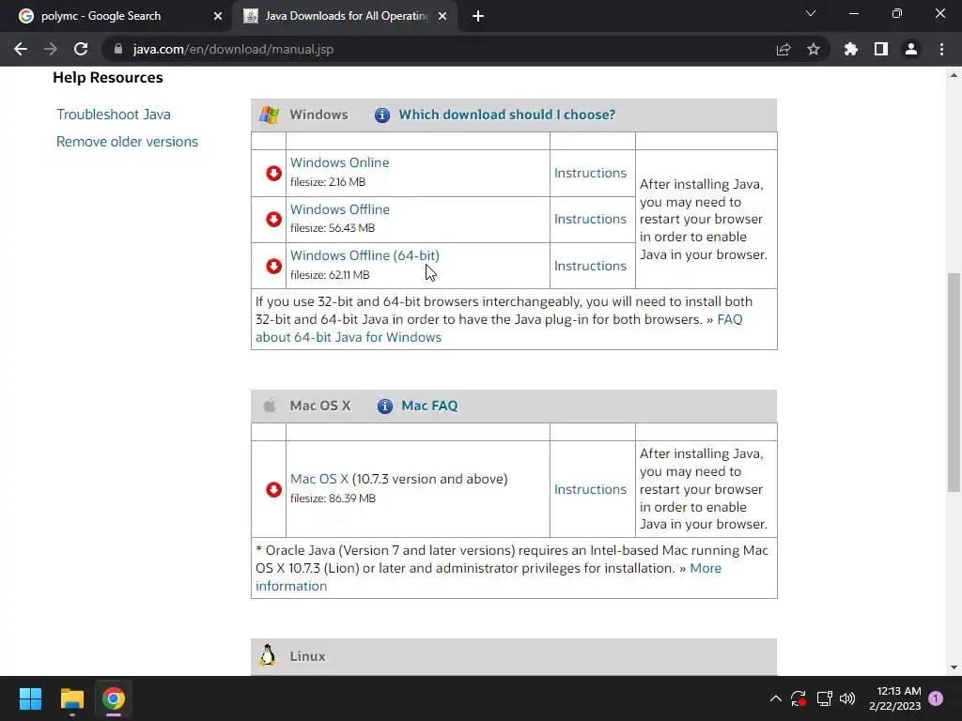This screenshot has width=962, height=721.
Task: Open the clock showing 12:13 AM 2/22/2023
Action: point(895,698)
